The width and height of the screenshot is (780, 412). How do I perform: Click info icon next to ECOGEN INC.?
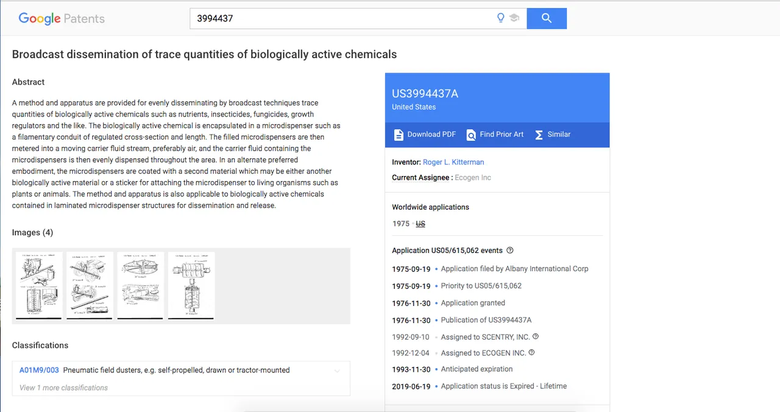[x=531, y=352]
